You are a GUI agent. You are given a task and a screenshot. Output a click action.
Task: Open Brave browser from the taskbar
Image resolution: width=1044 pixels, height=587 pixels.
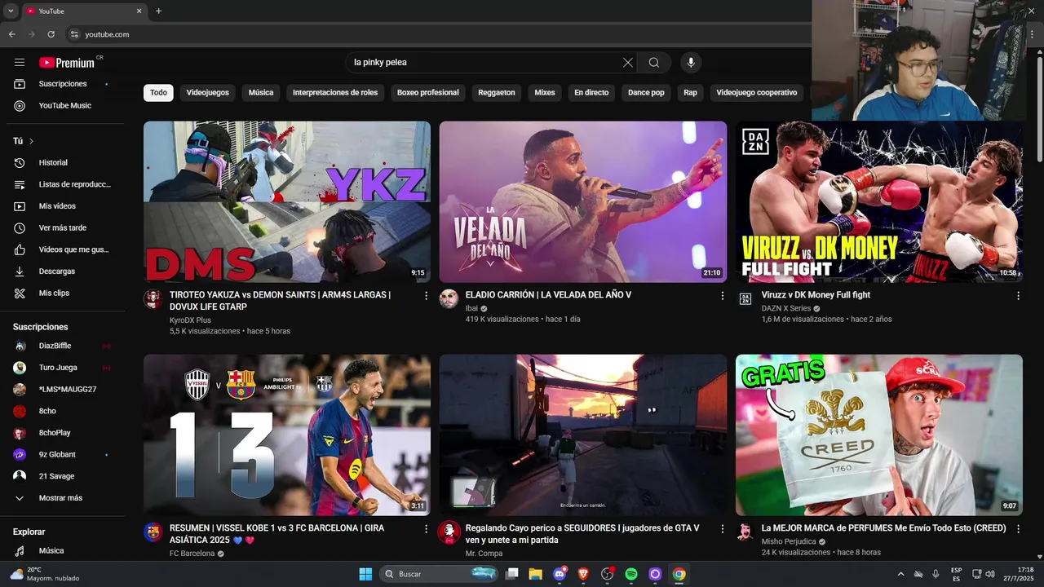pos(583,574)
